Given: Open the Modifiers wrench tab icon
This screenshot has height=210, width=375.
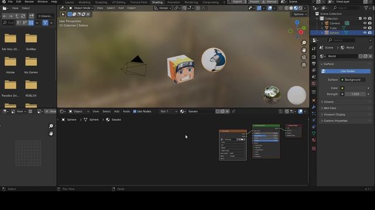Looking at the screenshot, I should click(x=314, y=107).
